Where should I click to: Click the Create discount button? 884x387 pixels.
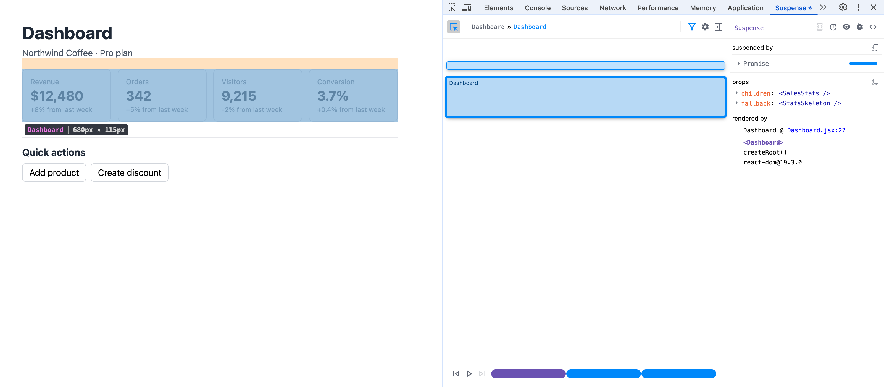[129, 172]
